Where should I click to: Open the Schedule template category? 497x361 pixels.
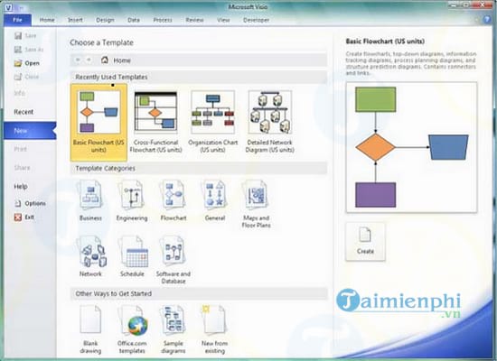pos(132,256)
